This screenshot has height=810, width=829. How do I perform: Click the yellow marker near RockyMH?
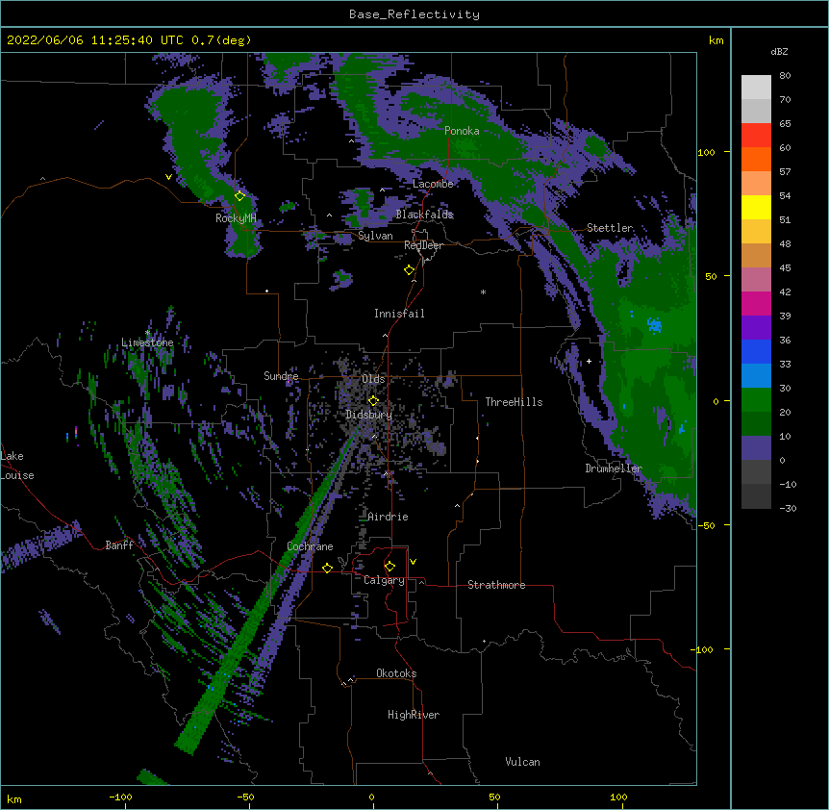point(239,196)
